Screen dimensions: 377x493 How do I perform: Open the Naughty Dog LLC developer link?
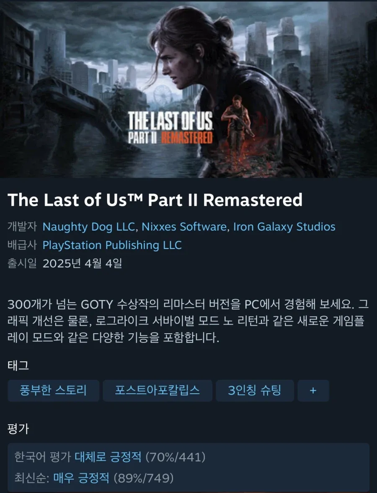tap(89, 227)
